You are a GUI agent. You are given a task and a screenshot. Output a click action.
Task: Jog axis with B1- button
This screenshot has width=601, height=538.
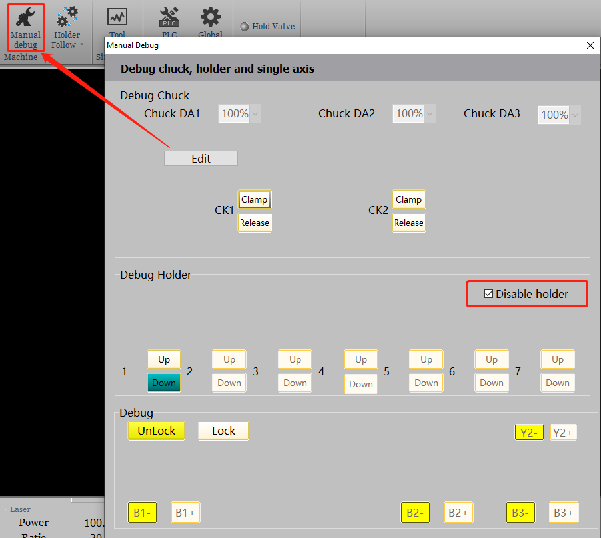pos(142,512)
